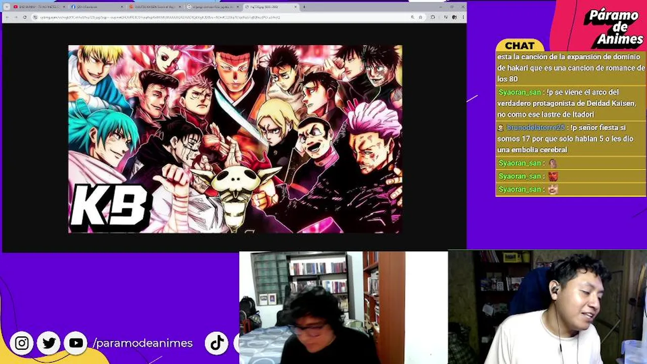Click the Instagram icon in the overlay
The image size is (647, 364).
coord(22,343)
